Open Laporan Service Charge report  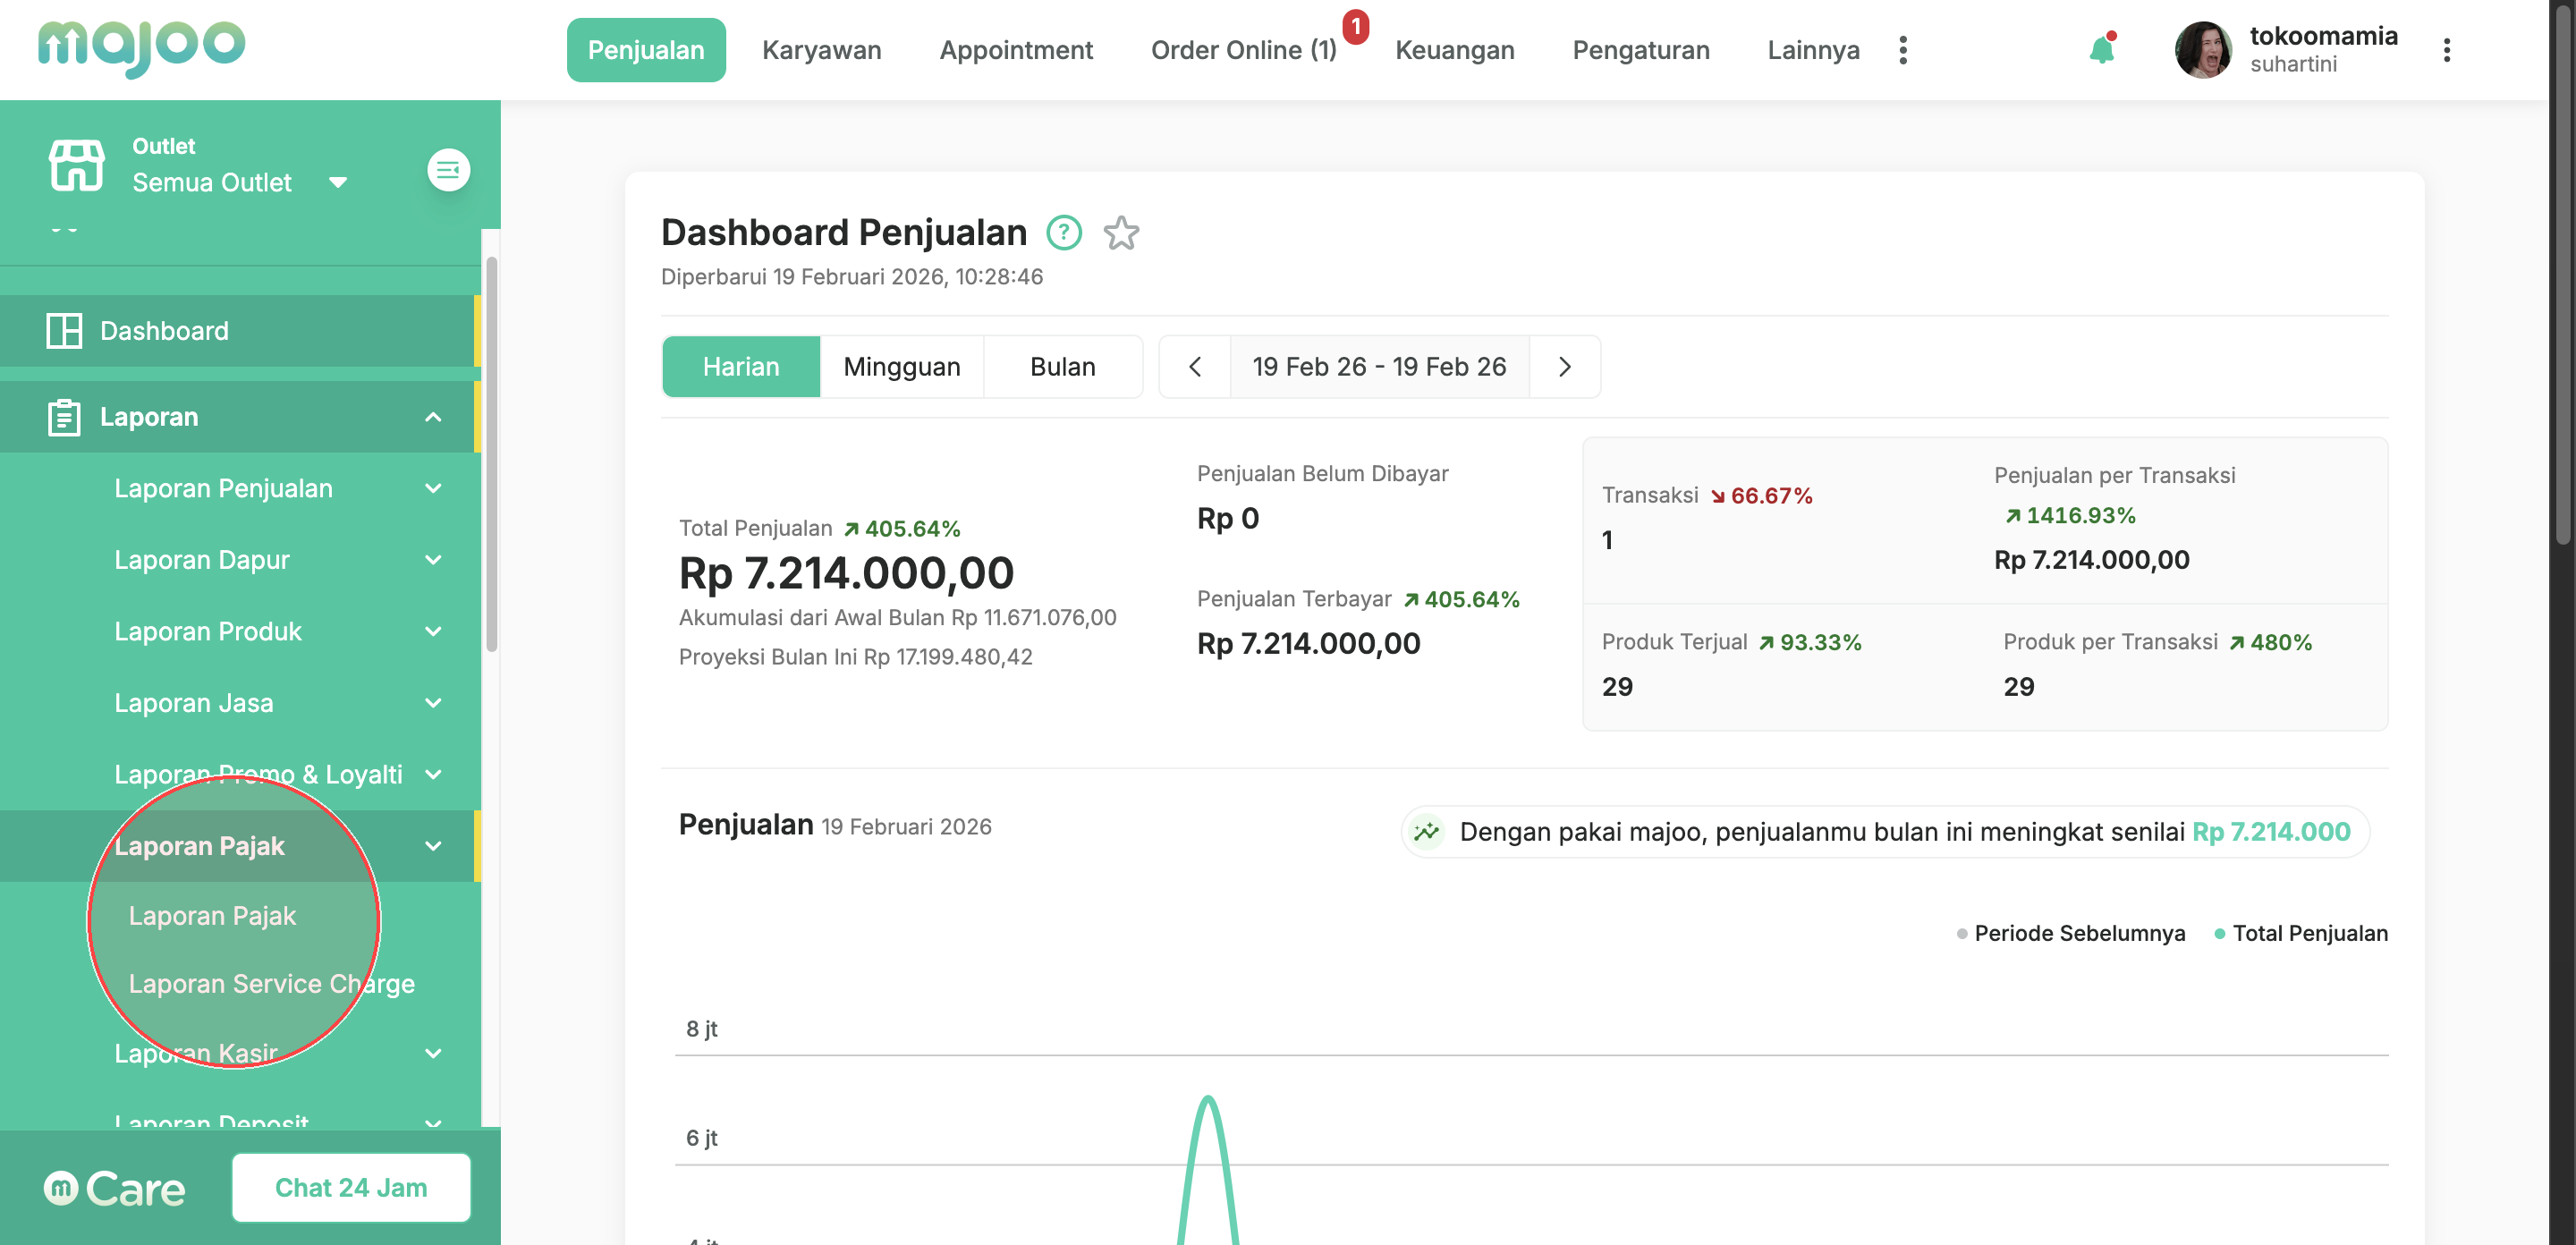271,983
